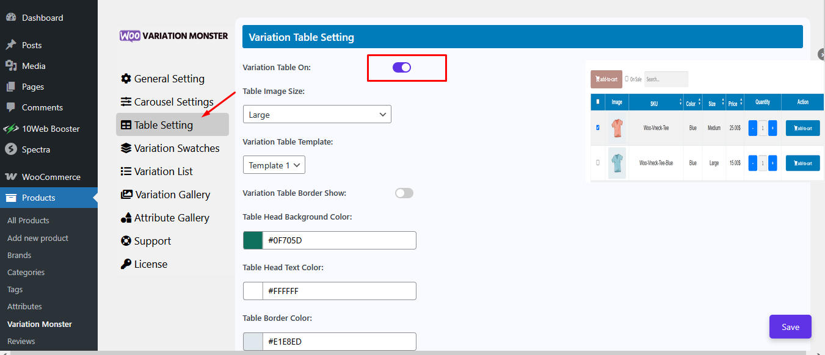
Task: Click the General Setting gear icon
Action: click(x=126, y=79)
